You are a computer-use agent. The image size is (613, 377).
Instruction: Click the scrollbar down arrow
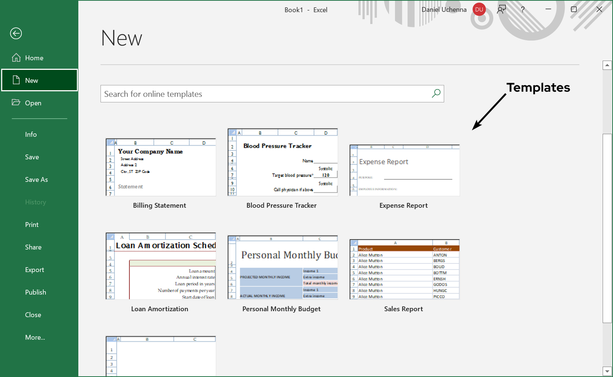tap(607, 371)
